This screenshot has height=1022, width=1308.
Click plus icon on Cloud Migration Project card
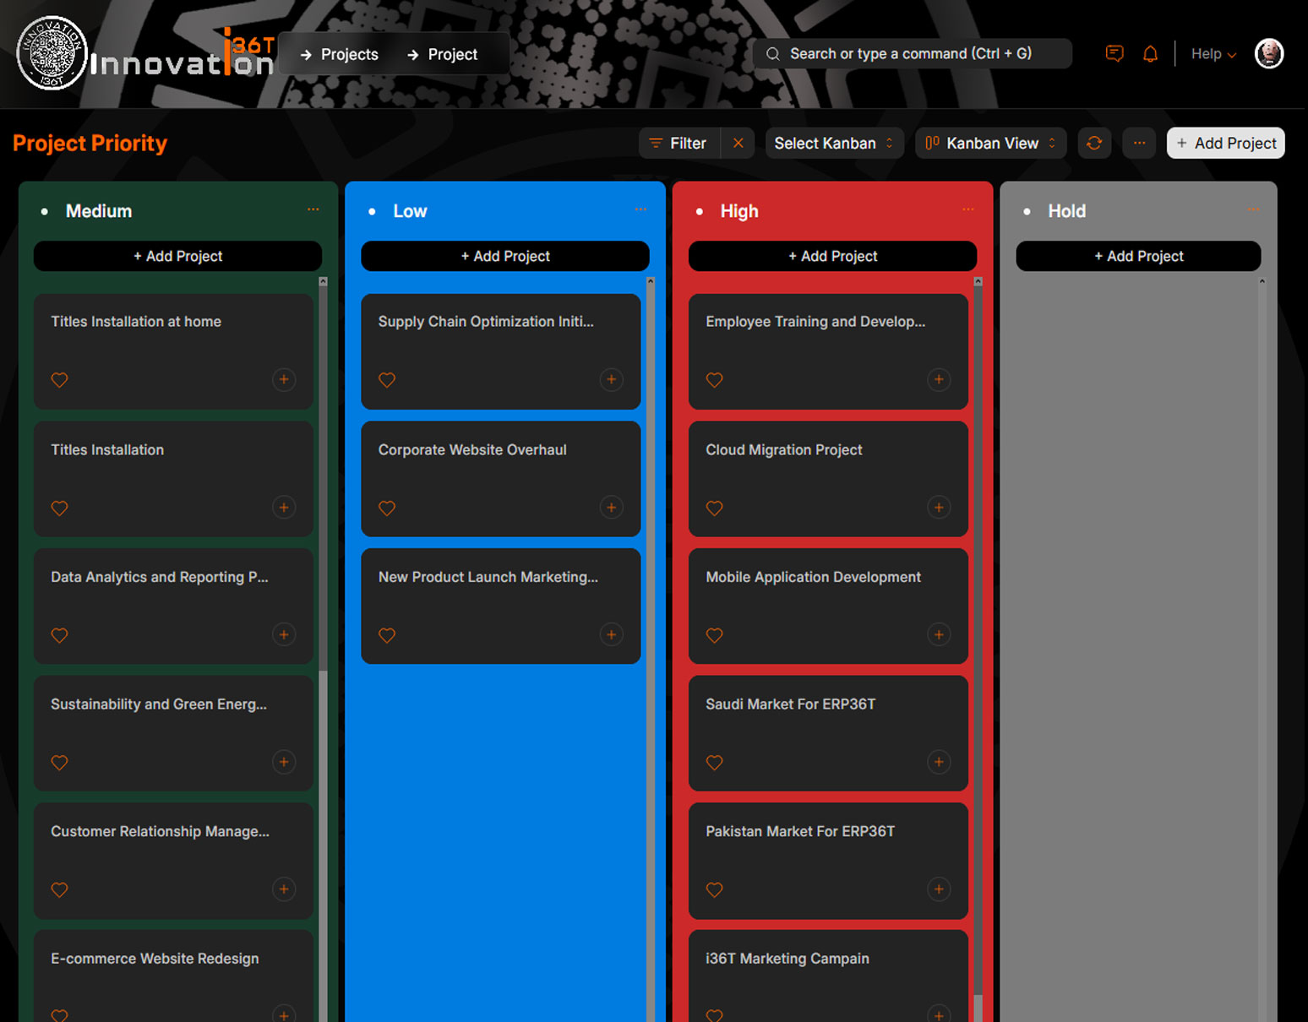(x=939, y=508)
